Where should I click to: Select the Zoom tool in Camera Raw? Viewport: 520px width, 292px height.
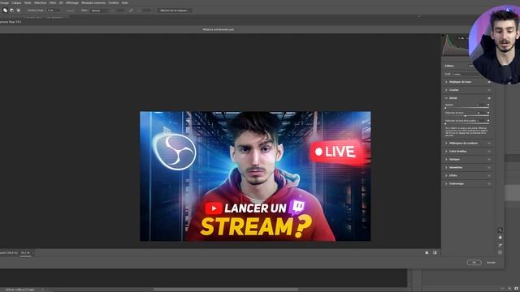(x=500, y=230)
